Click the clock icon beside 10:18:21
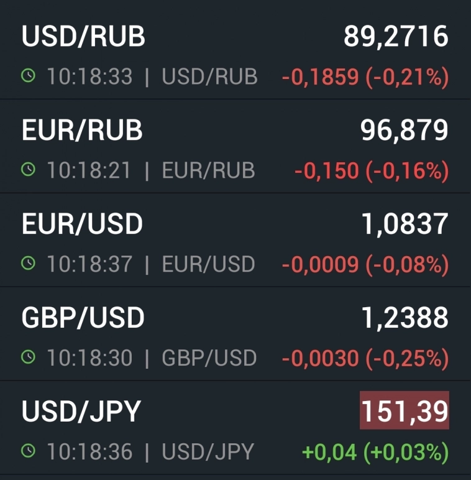The height and width of the screenshot is (480, 471). pos(29,170)
